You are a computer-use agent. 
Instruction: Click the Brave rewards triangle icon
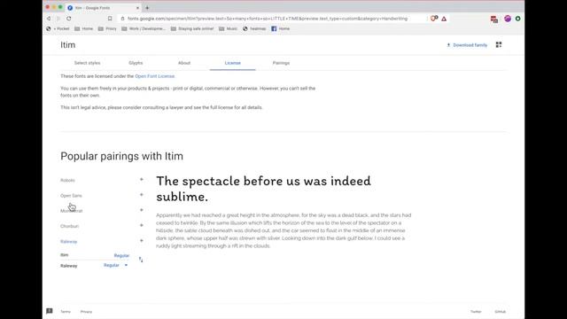click(444, 19)
